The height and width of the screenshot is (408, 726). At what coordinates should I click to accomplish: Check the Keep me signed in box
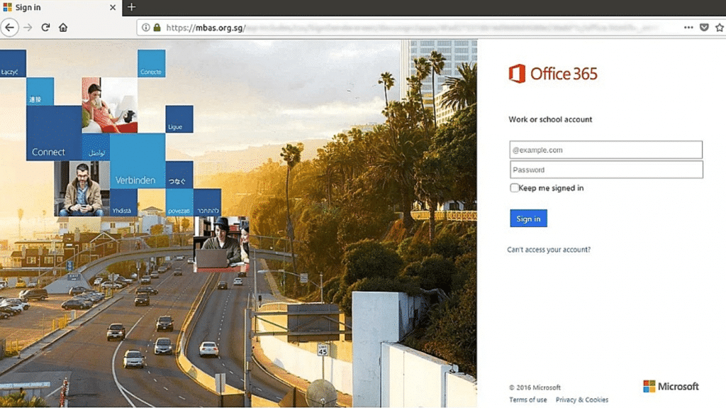point(514,188)
